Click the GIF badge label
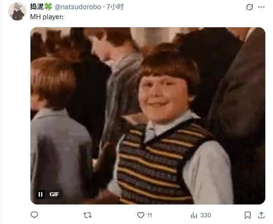273x224 pixels. pyautogui.click(x=54, y=194)
